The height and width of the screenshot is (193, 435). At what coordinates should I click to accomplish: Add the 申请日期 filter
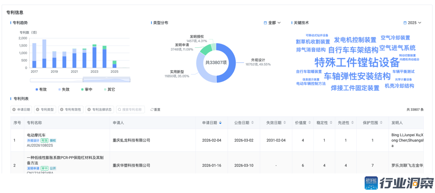[21, 110]
